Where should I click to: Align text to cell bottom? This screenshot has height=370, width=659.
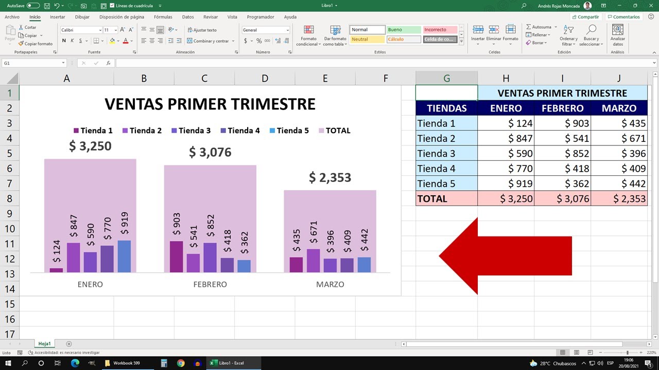point(160,30)
